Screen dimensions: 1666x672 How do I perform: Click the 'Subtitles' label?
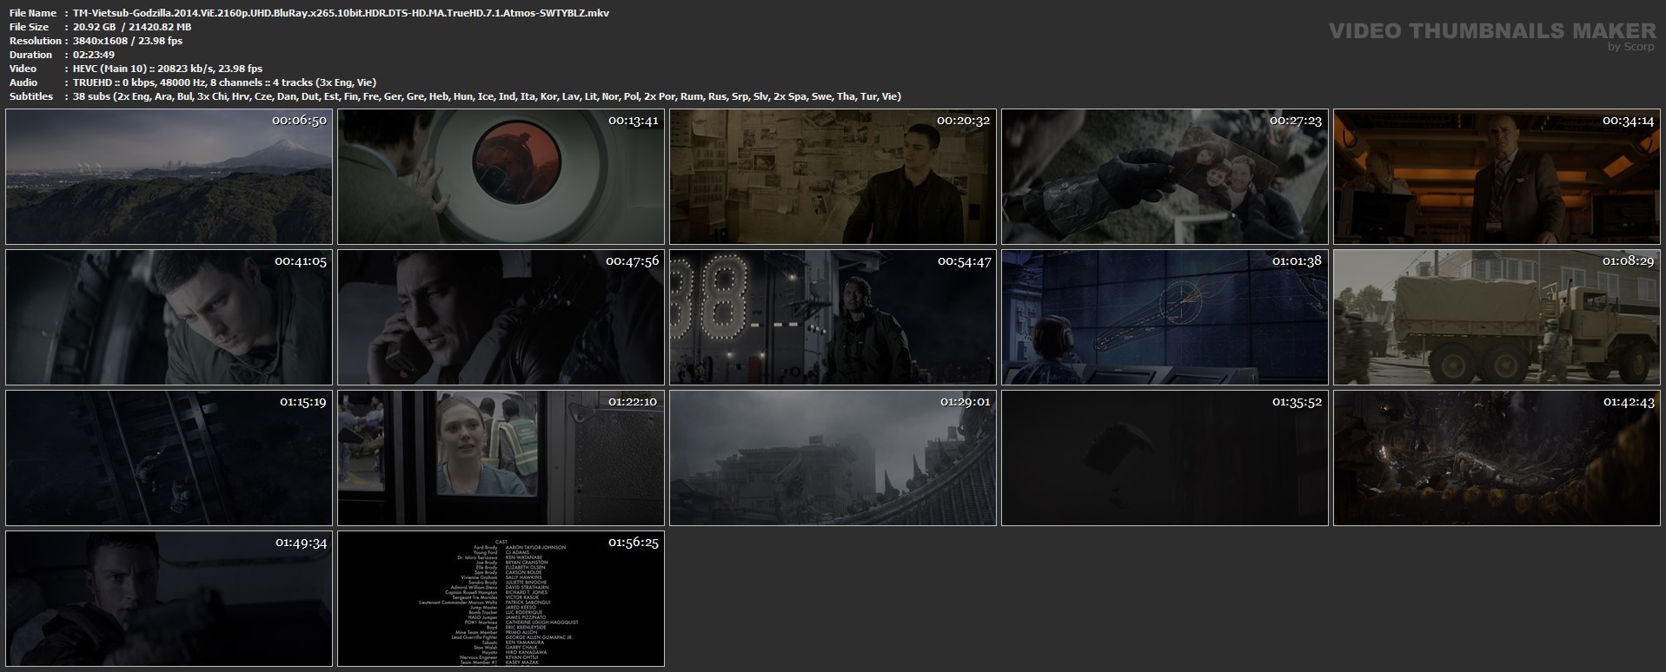coord(31,96)
